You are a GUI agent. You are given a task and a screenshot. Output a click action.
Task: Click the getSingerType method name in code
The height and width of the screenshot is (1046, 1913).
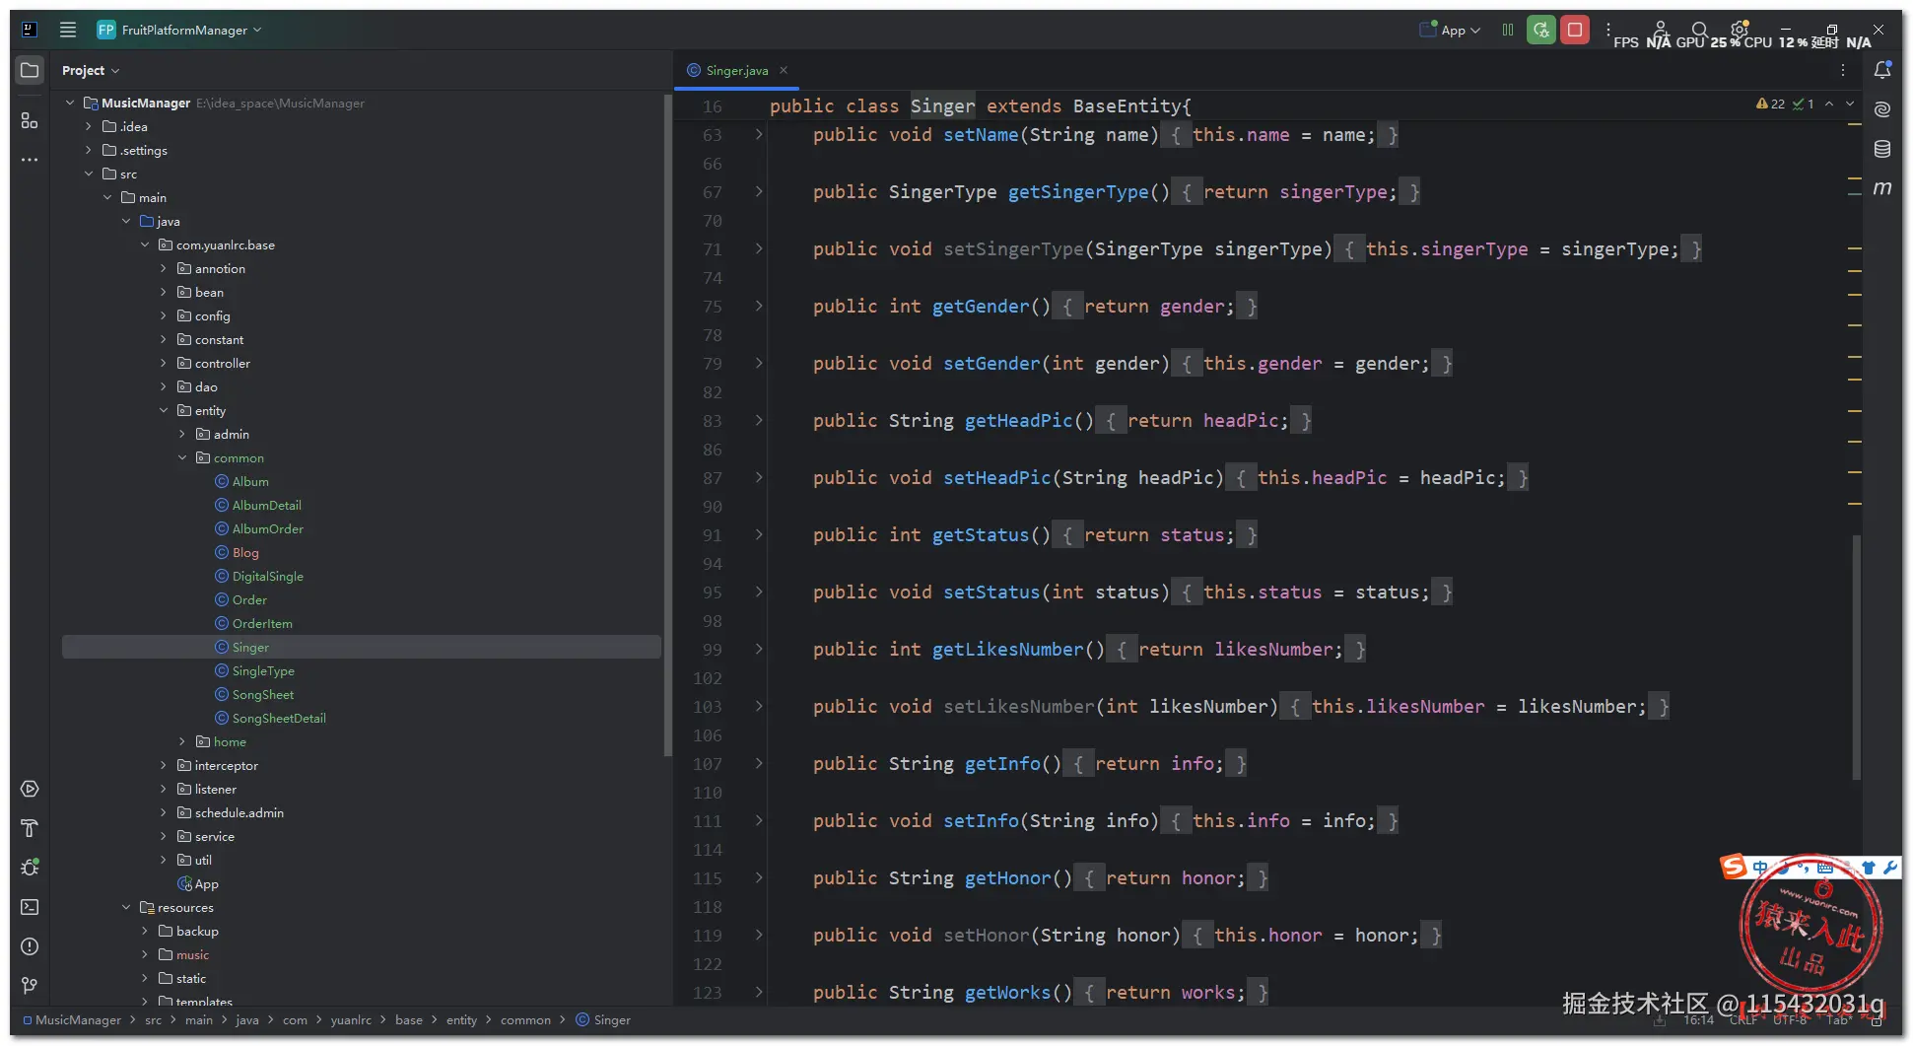[1078, 192]
